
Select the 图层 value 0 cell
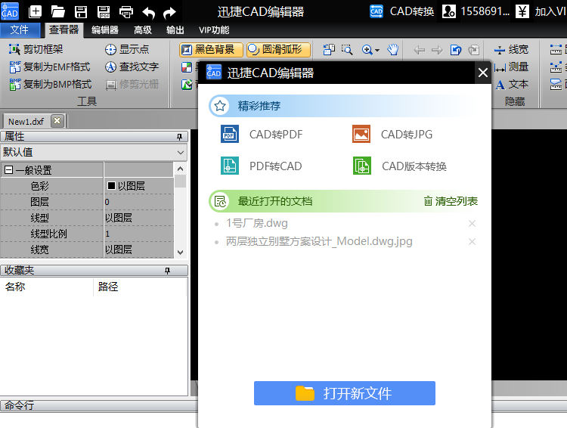(x=139, y=202)
